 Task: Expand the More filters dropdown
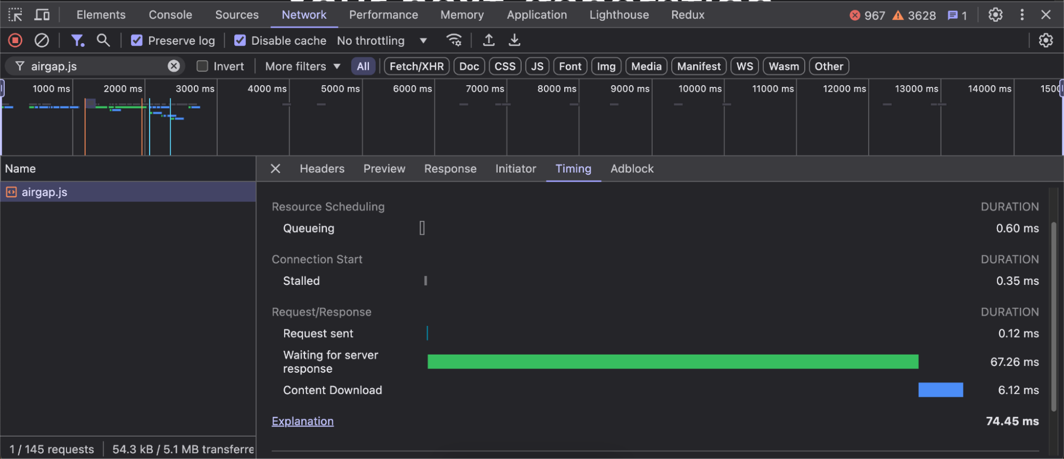click(302, 66)
